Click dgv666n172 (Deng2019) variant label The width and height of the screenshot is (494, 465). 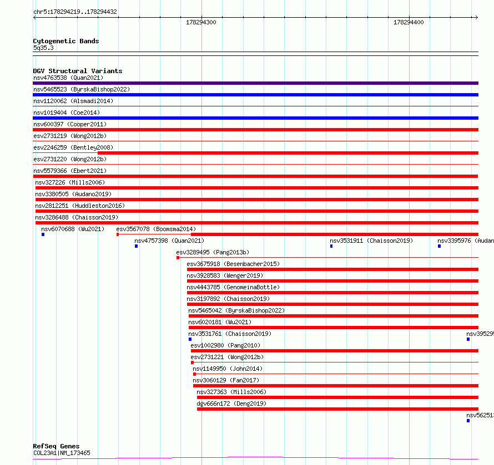click(231, 403)
